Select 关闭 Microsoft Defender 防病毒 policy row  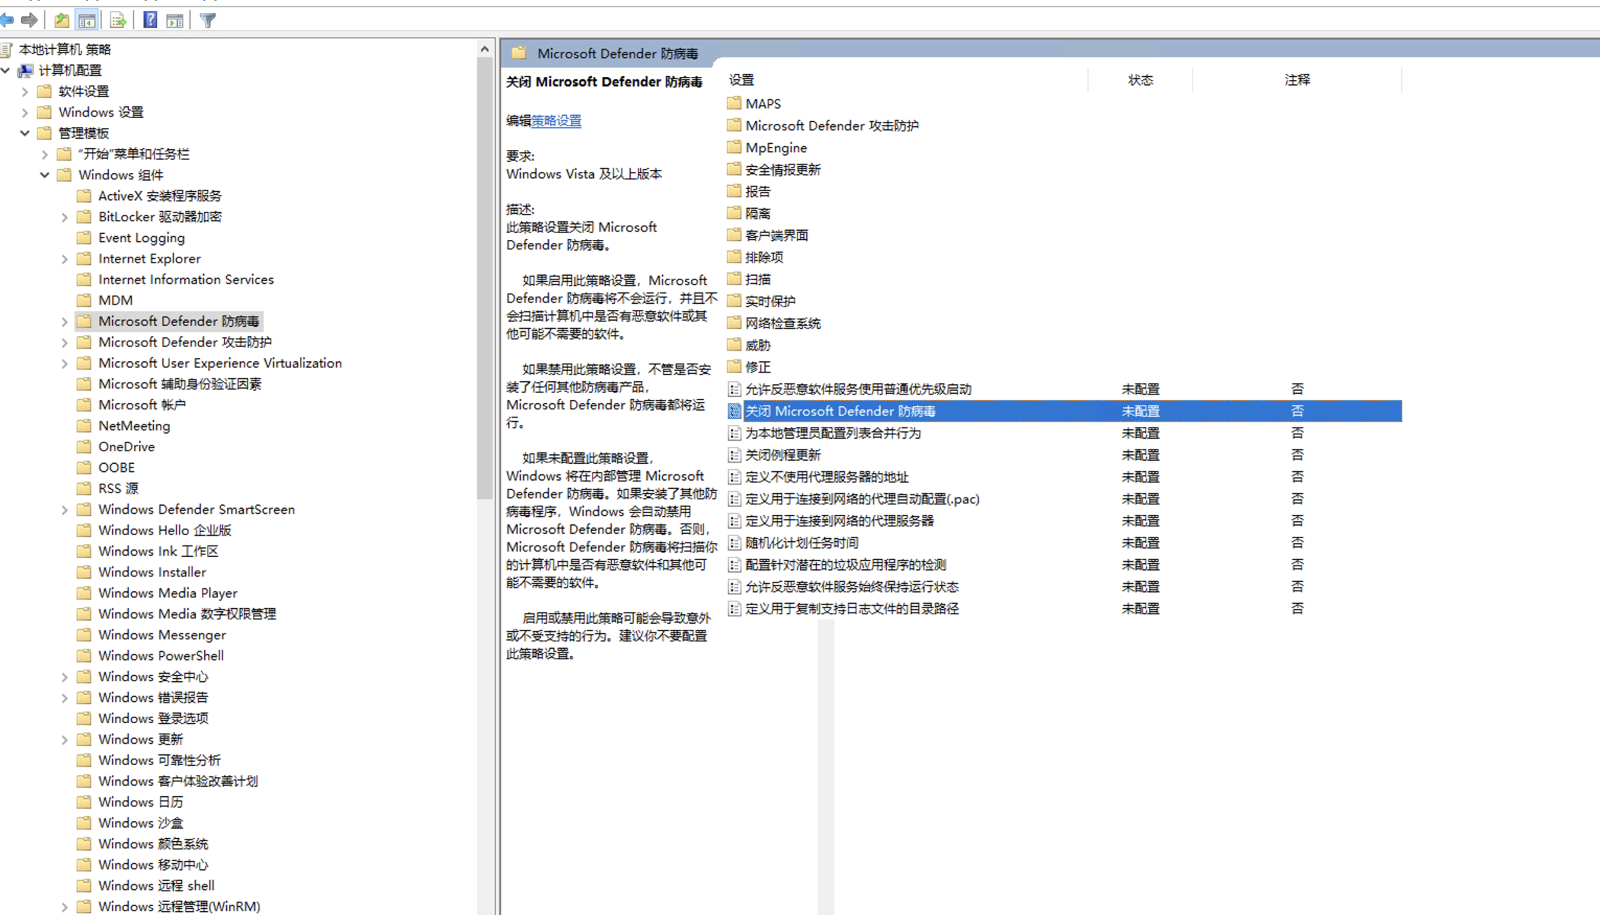(x=1064, y=411)
